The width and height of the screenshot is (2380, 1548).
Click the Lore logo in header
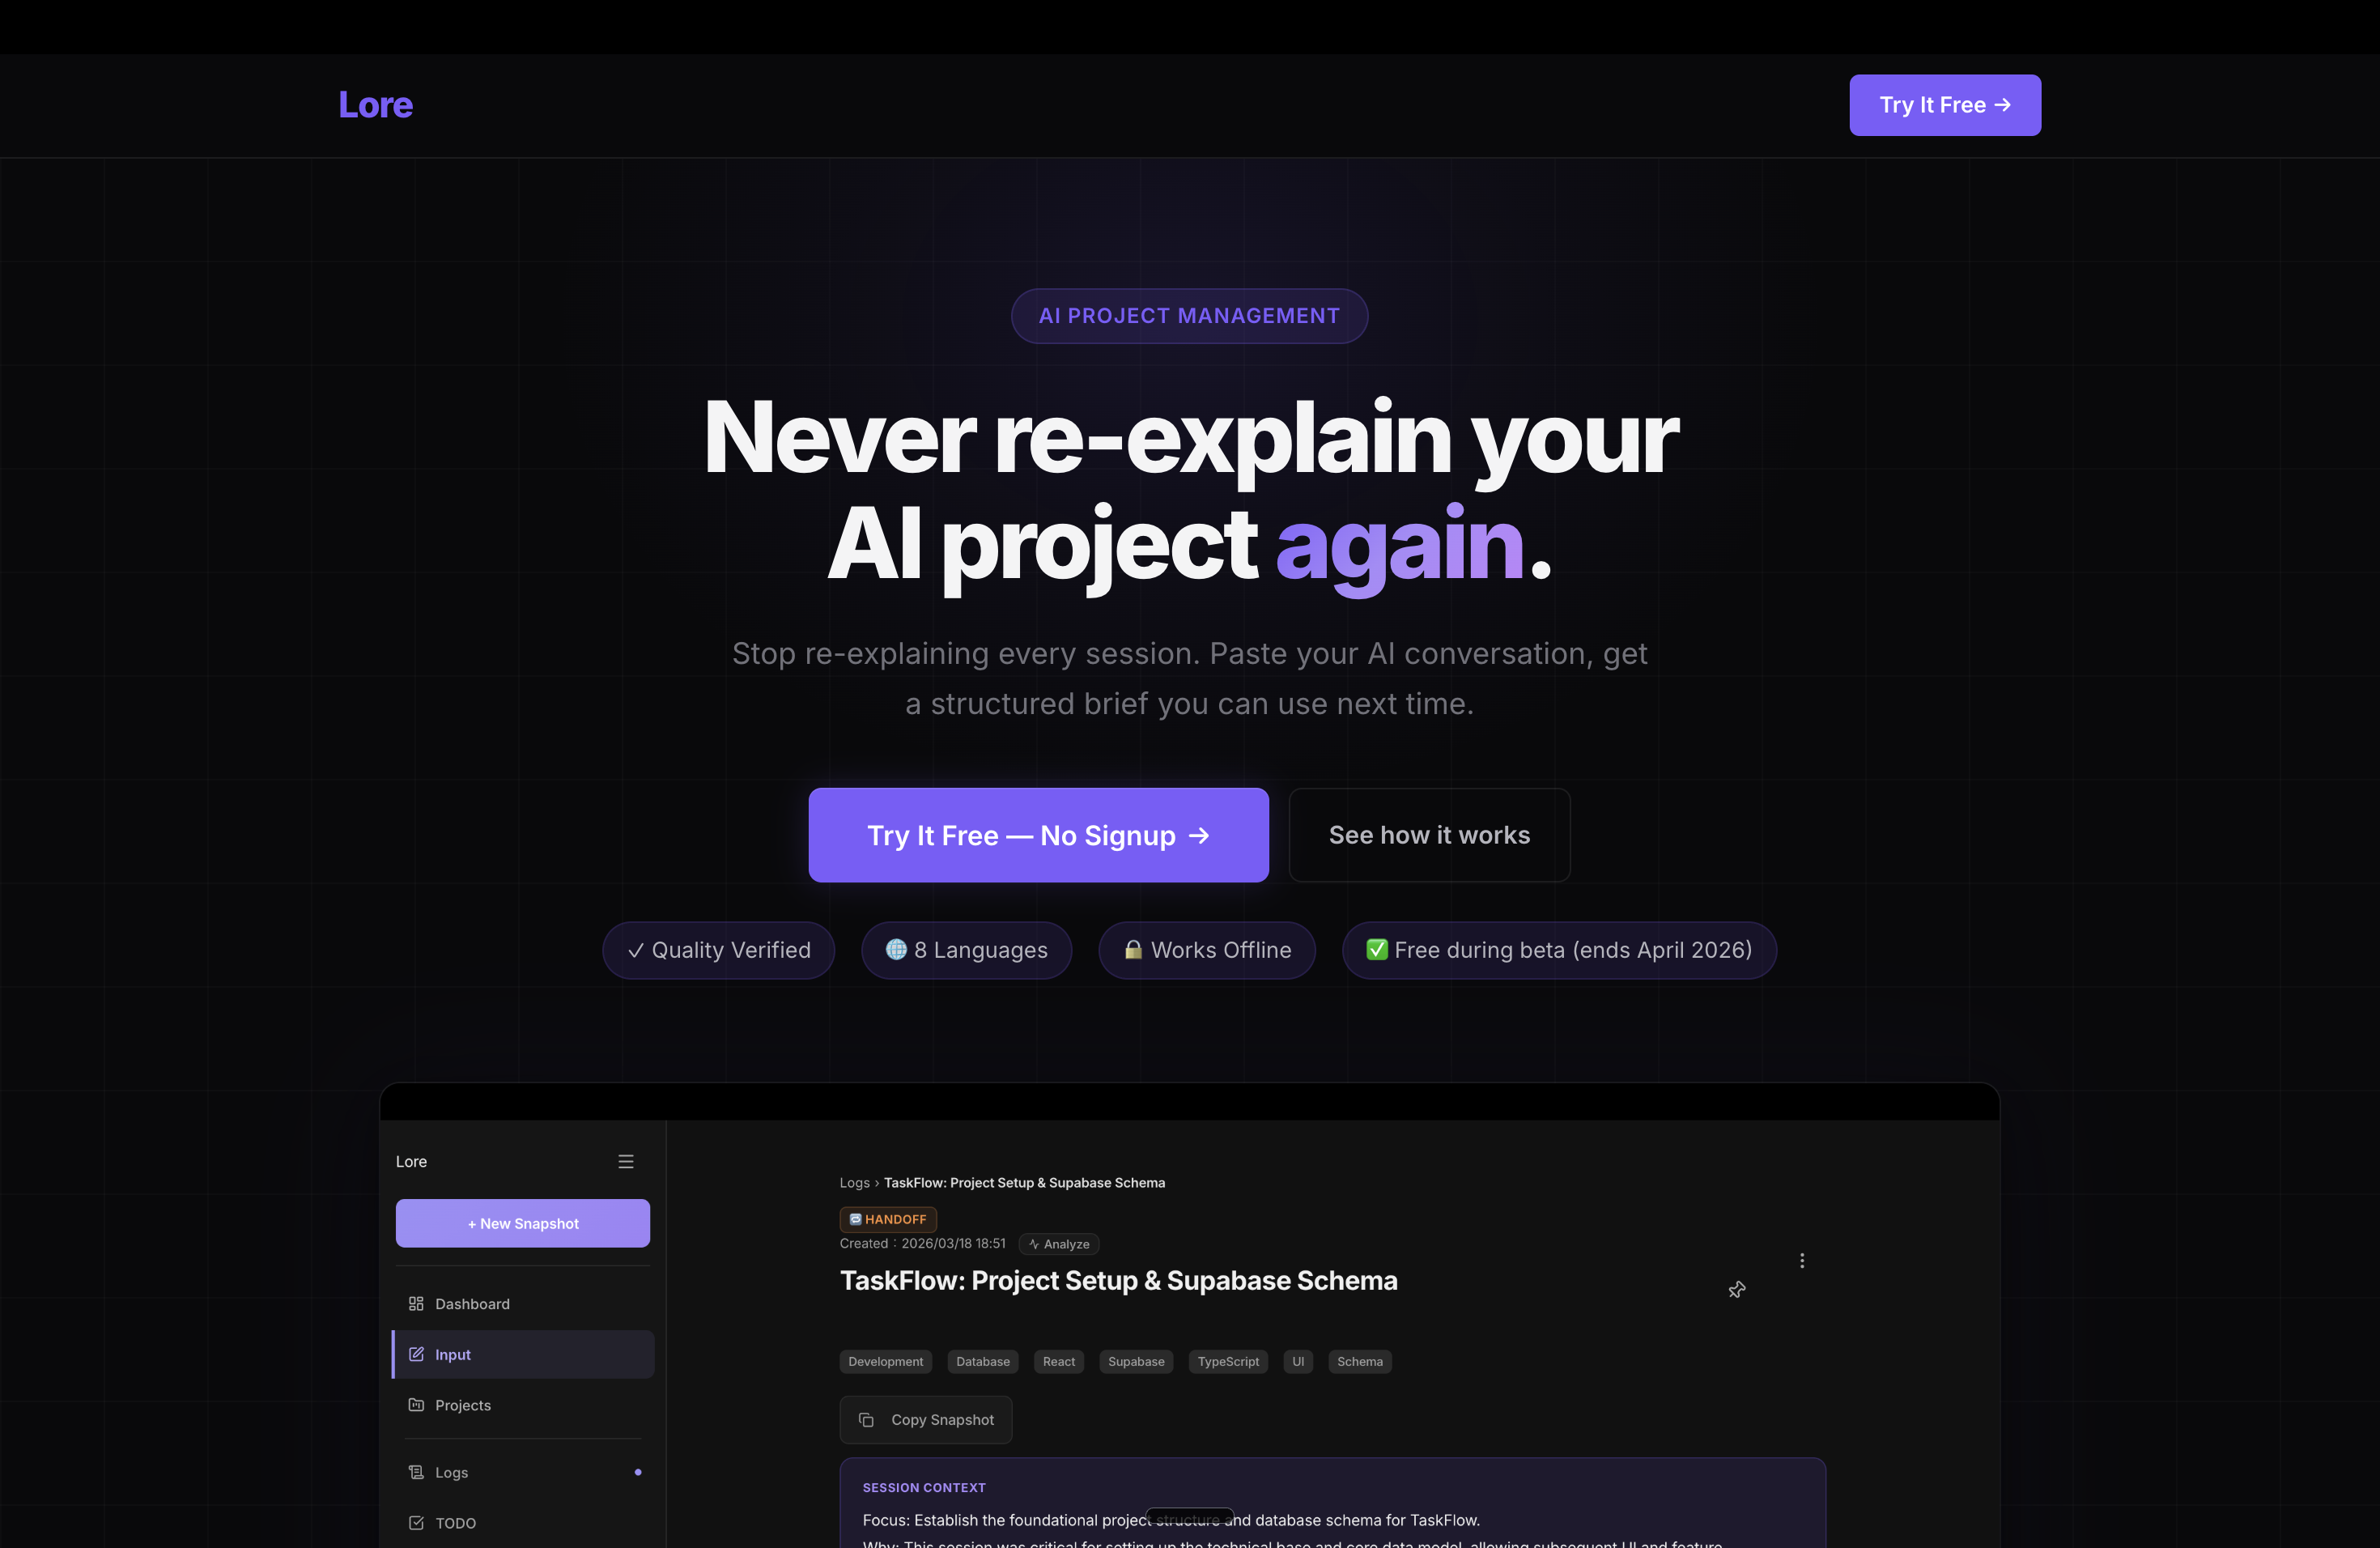[375, 105]
